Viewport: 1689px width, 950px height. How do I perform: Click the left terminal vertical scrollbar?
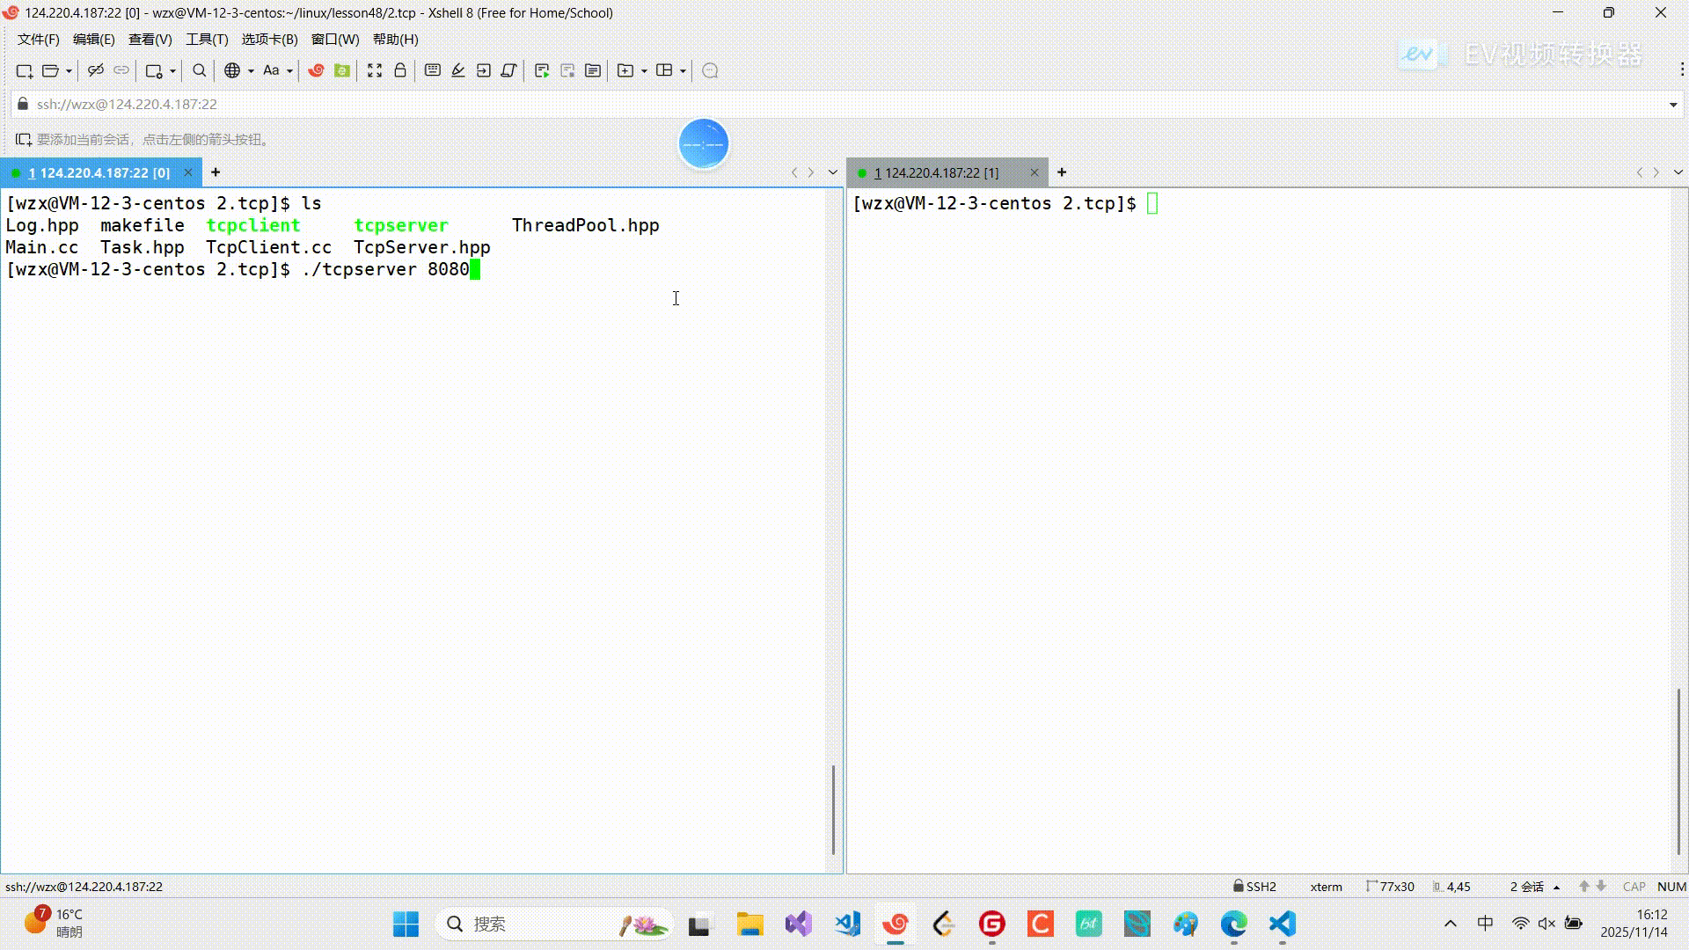tap(833, 809)
